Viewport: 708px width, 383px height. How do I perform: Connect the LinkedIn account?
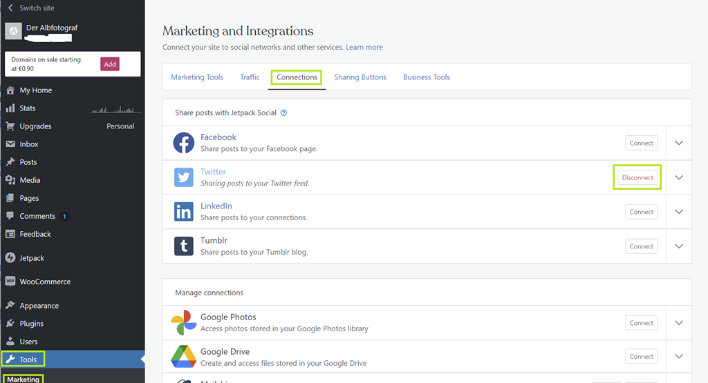pyautogui.click(x=641, y=212)
